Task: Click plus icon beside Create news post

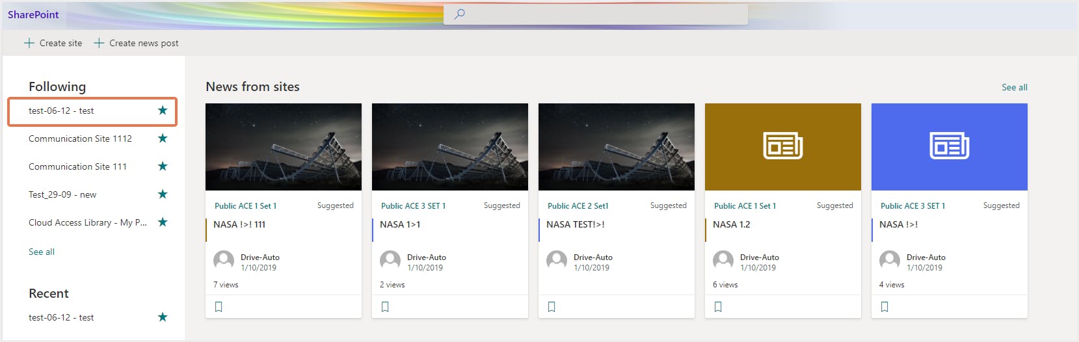Action: (x=99, y=43)
